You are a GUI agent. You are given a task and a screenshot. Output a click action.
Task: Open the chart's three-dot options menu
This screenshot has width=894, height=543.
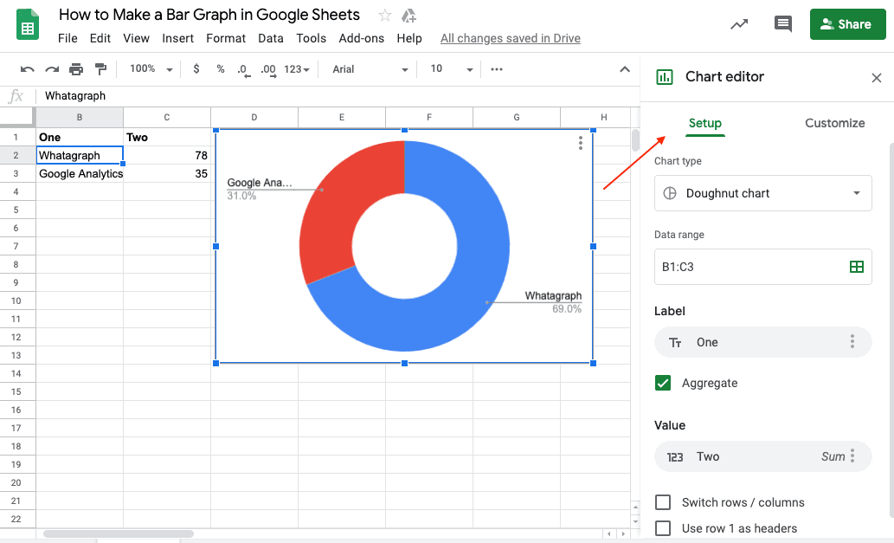point(580,143)
